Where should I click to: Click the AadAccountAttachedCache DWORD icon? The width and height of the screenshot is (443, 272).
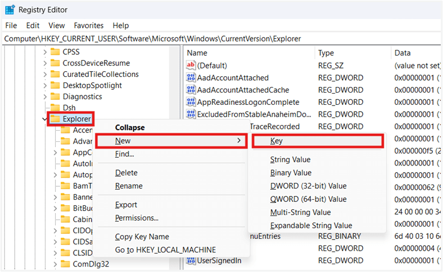pyautogui.click(x=191, y=90)
